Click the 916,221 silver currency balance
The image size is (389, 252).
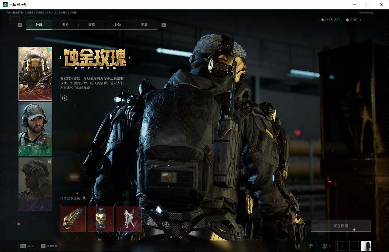tap(331, 20)
